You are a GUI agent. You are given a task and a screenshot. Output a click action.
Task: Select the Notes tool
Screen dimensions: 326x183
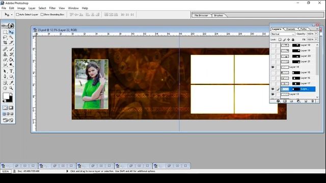coord(5,83)
